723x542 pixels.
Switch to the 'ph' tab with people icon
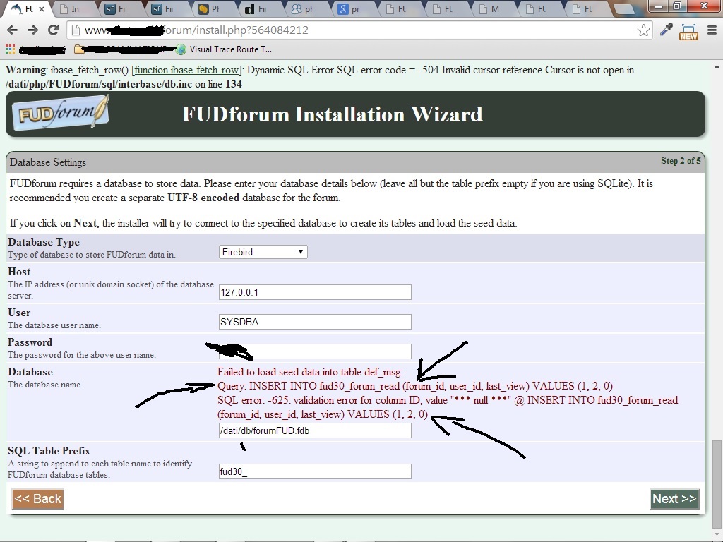pyautogui.click(x=307, y=8)
